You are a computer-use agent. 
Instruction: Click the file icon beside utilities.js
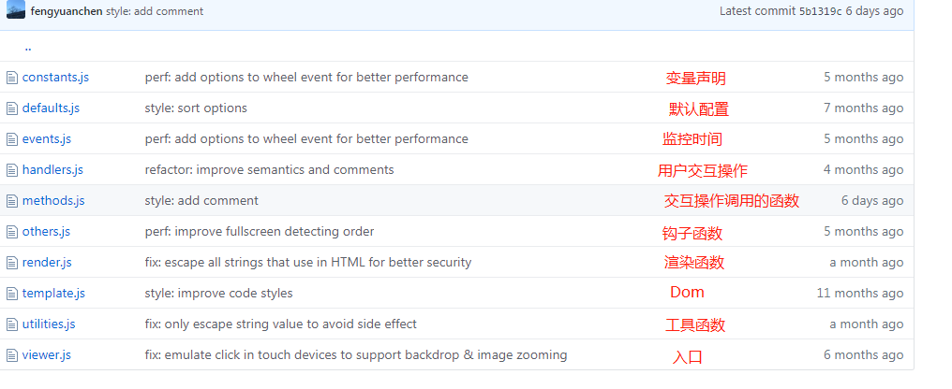pos(12,324)
